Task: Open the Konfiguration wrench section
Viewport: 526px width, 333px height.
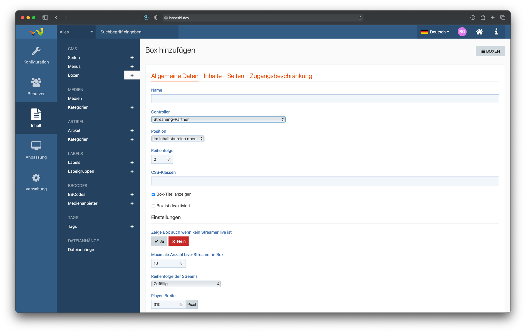Action: coord(36,55)
